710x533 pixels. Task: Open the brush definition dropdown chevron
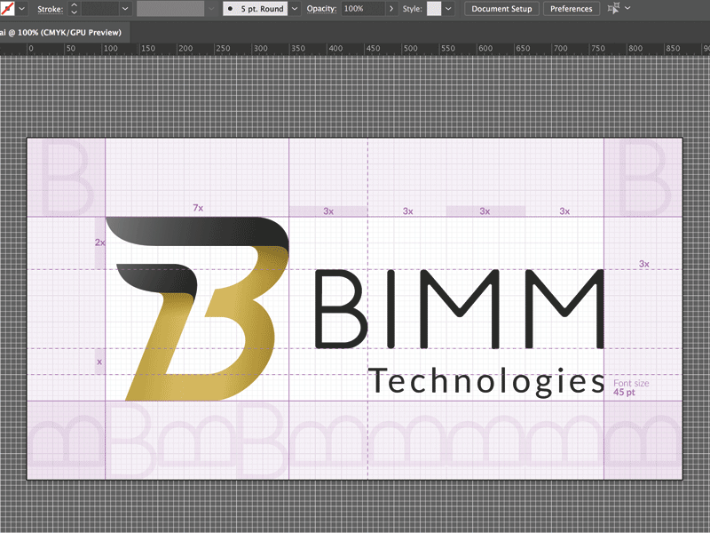(x=293, y=9)
